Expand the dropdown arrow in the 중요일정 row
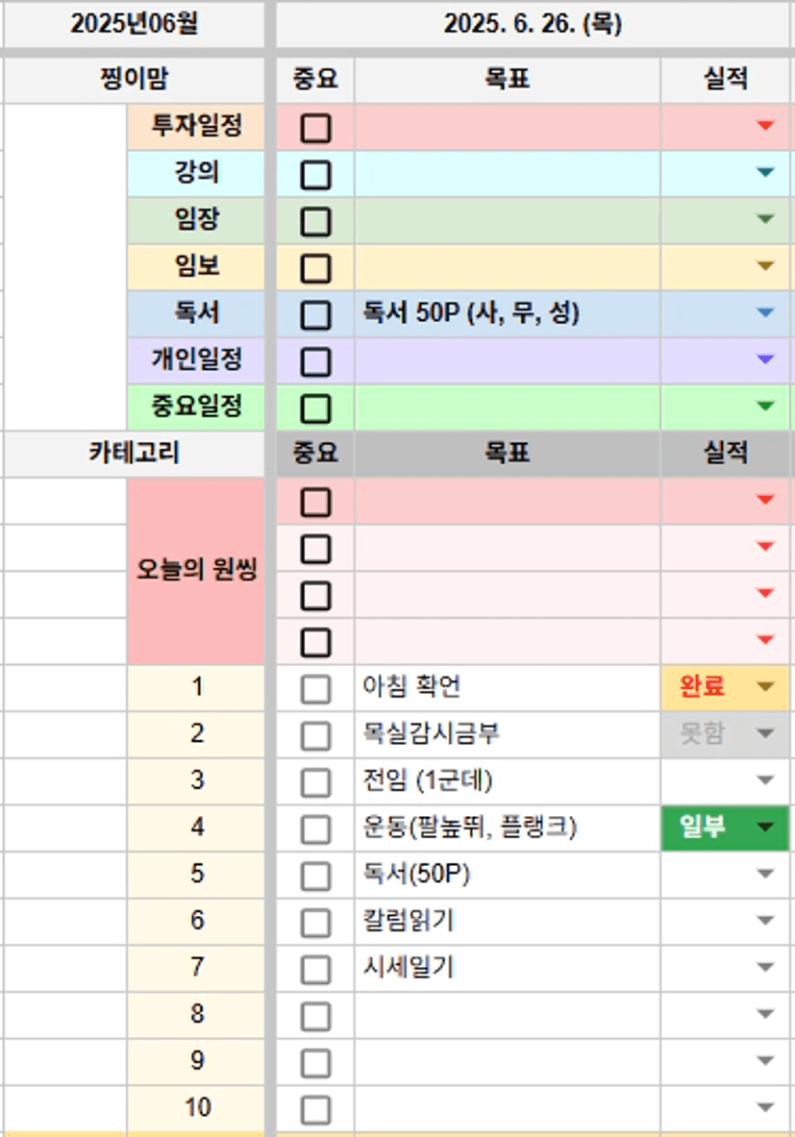Image resolution: width=795 pixels, height=1137 pixels. click(765, 407)
